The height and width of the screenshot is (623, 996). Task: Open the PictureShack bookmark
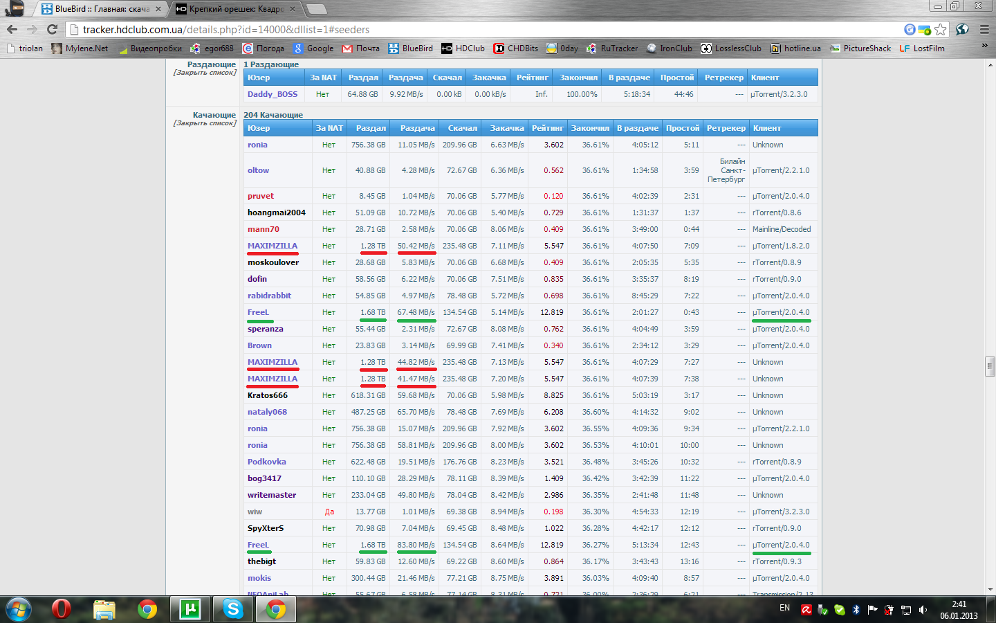coord(860,48)
